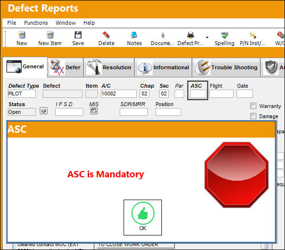Click the toolbar drag handle dots
The height and width of the screenshot is (250, 285).
(5, 38)
